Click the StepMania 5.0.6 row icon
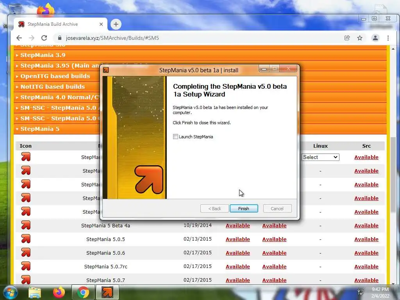Image resolution: width=400 pixels, height=300 pixels. [x=26, y=253]
